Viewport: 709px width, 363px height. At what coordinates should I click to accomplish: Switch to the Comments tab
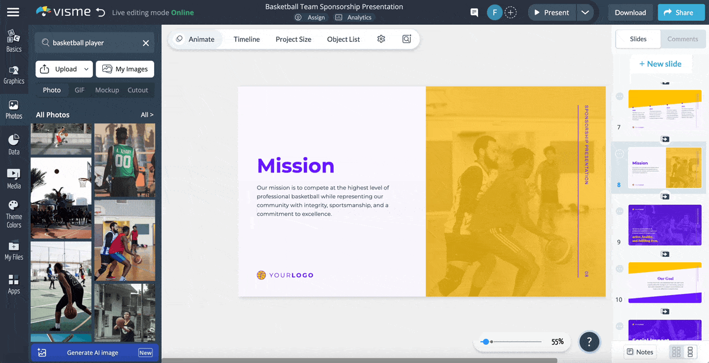pyautogui.click(x=682, y=39)
